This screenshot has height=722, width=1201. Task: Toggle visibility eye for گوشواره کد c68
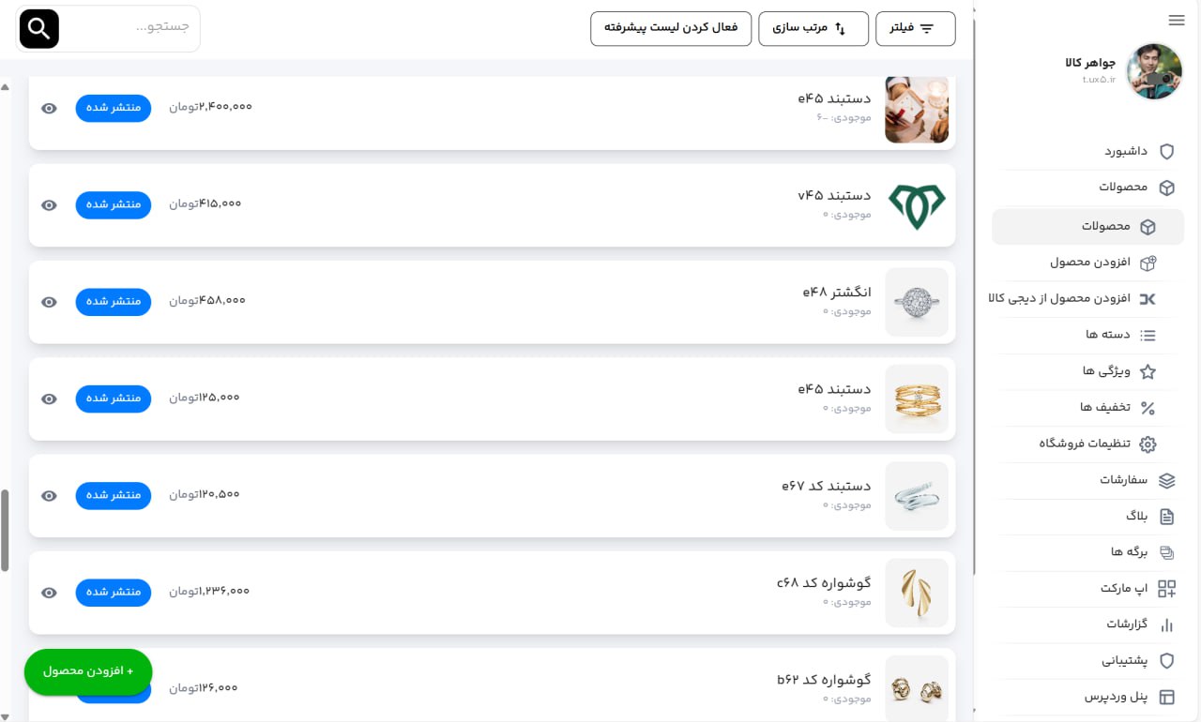point(48,592)
